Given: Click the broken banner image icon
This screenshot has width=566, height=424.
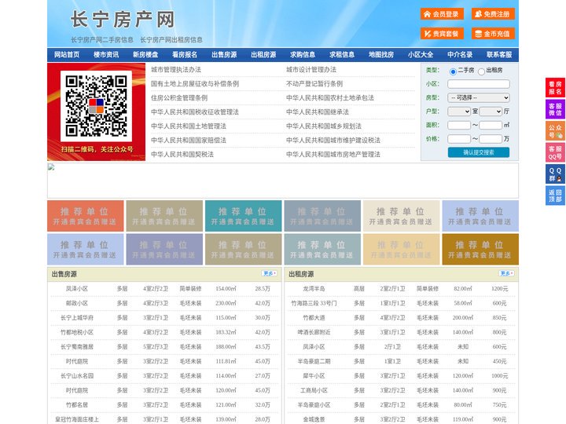Looking at the screenshot, I should 51,167.
